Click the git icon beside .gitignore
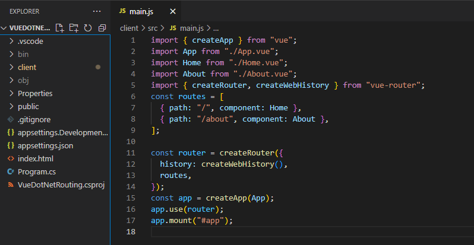474x245 pixels. click(x=11, y=120)
